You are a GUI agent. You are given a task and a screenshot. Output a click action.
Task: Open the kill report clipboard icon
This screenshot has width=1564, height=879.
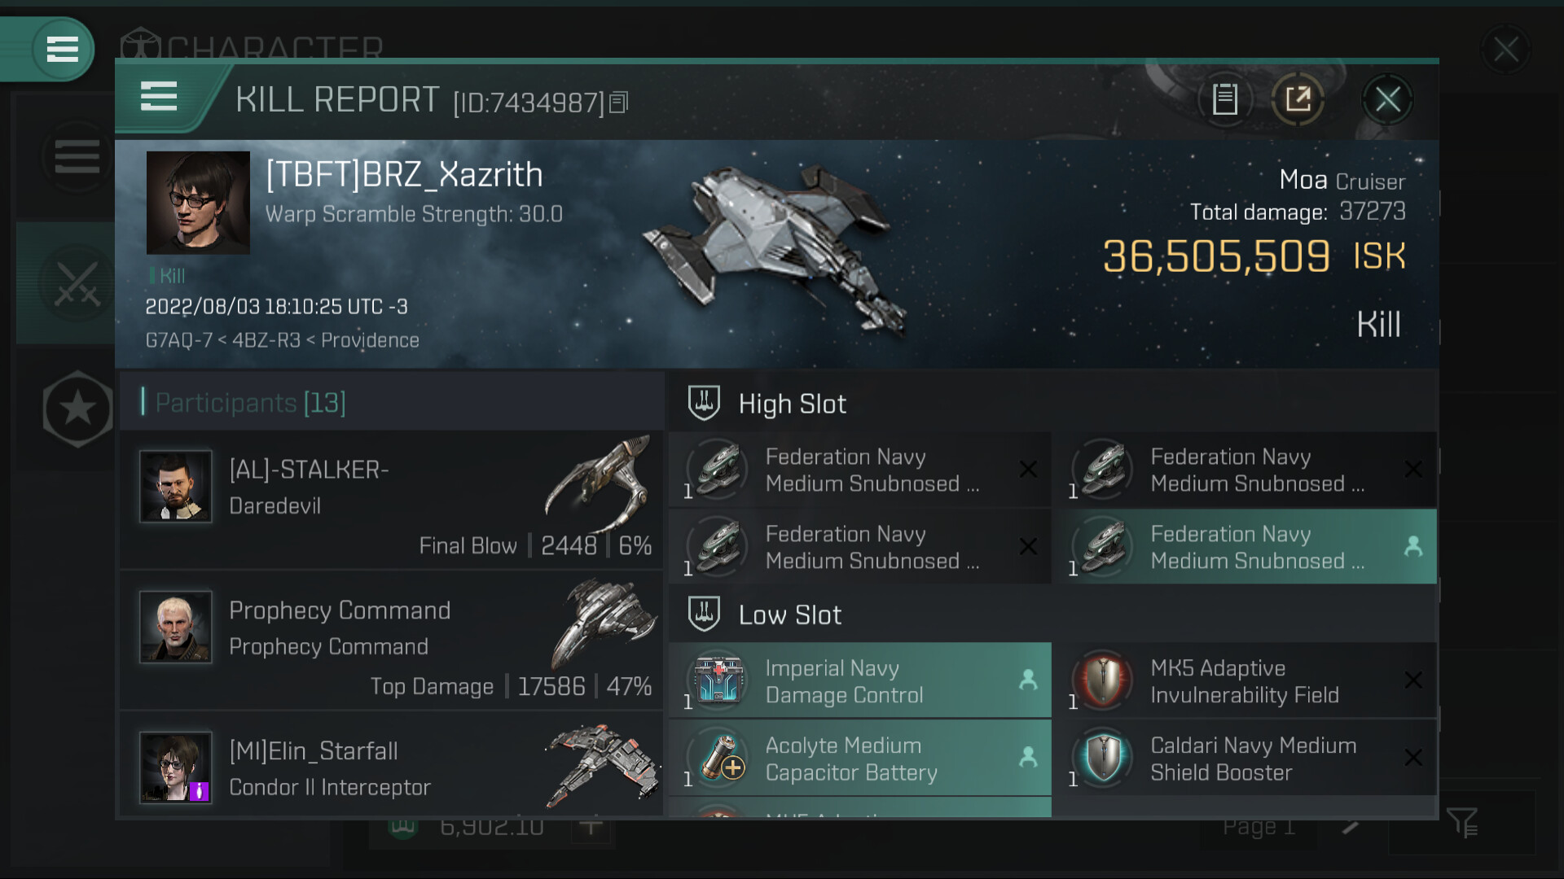coord(1224,100)
